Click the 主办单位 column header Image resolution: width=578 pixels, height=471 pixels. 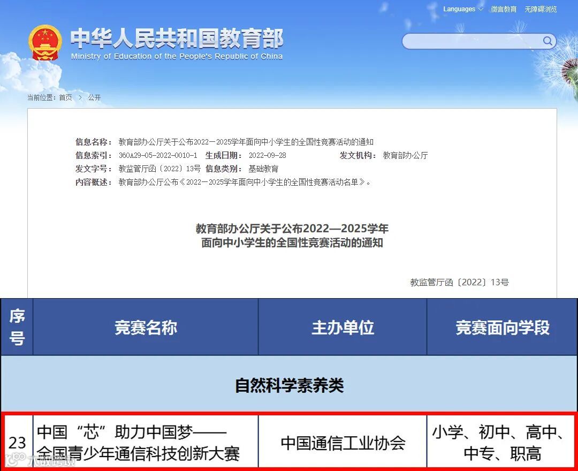coord(343,327)
